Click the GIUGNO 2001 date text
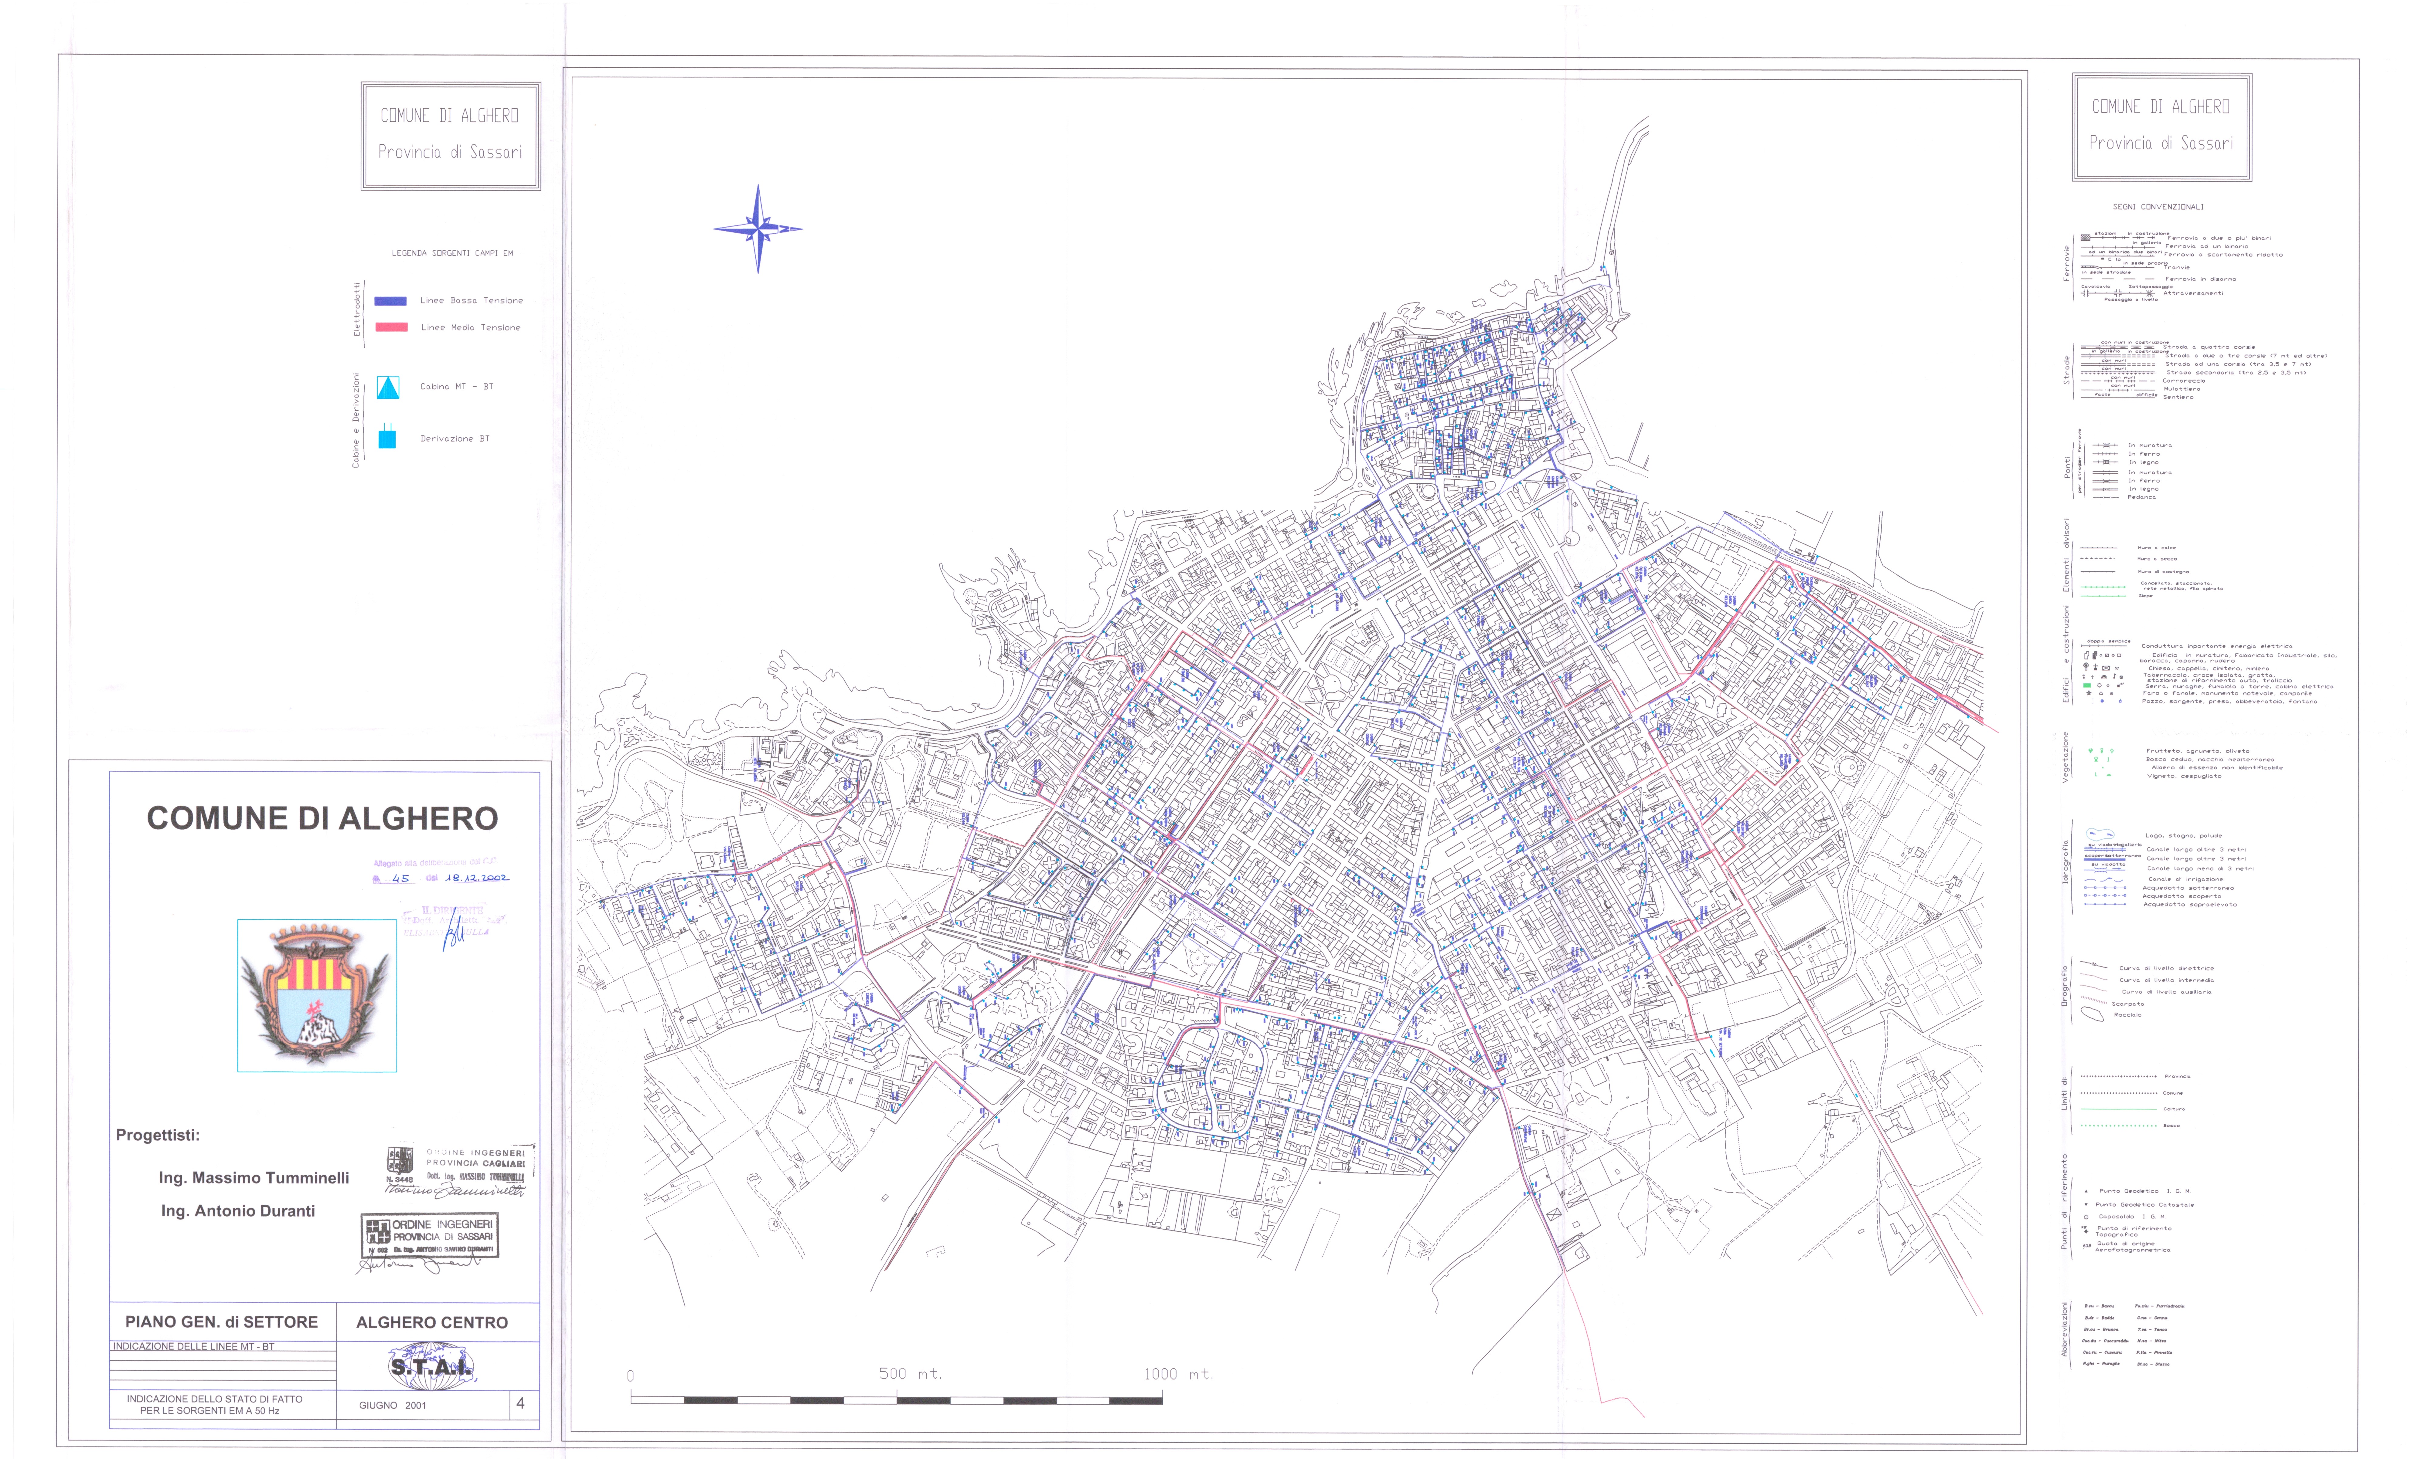Viewport: 2418px width, 1459px height. (x=393, y=1405)
